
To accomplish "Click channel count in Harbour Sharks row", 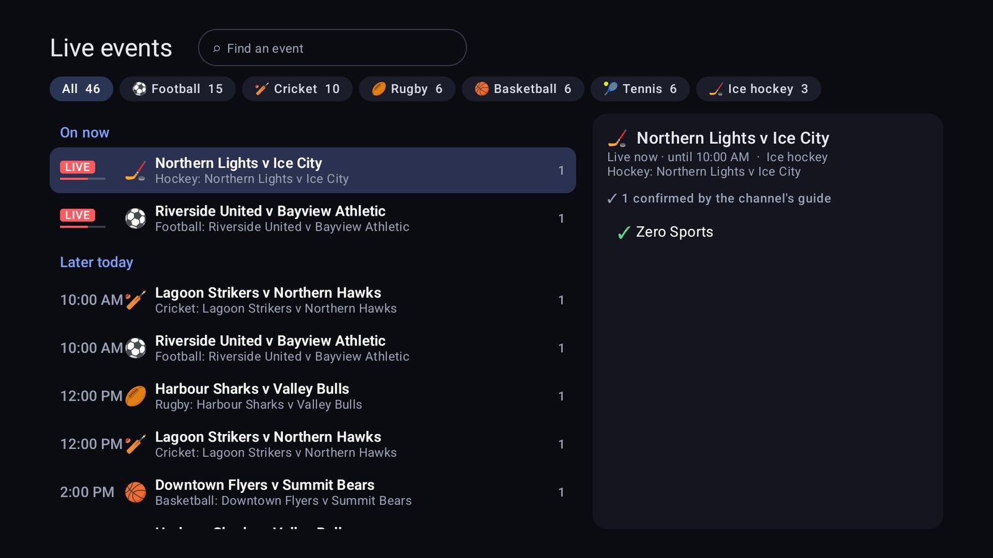I will pyautogui.click(x=561, y=396).
